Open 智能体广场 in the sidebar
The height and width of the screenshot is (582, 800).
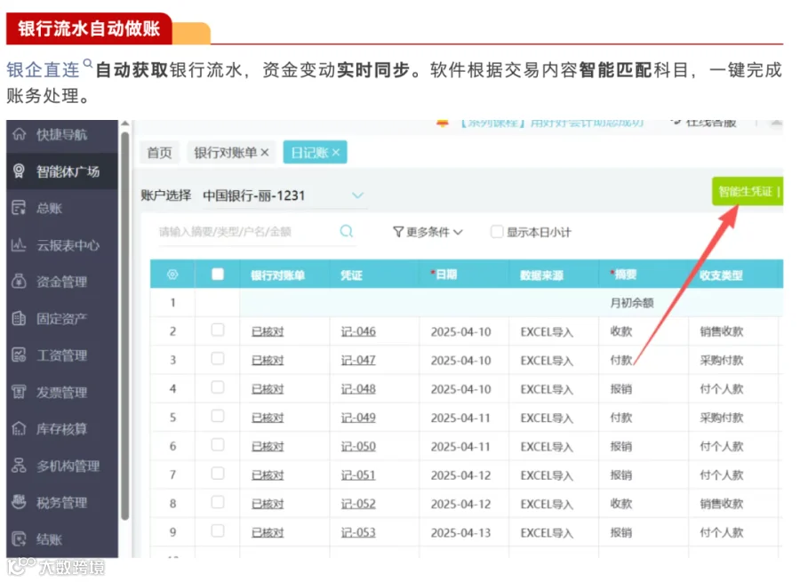click(x=61, y=171)
